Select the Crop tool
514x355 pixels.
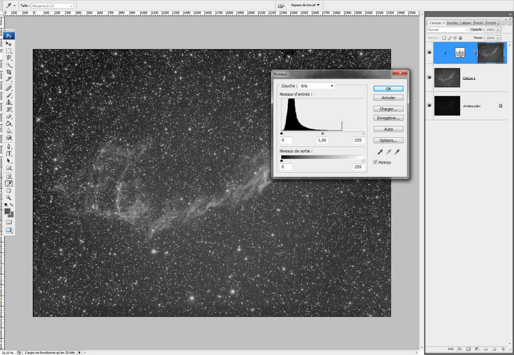(9, 72)
